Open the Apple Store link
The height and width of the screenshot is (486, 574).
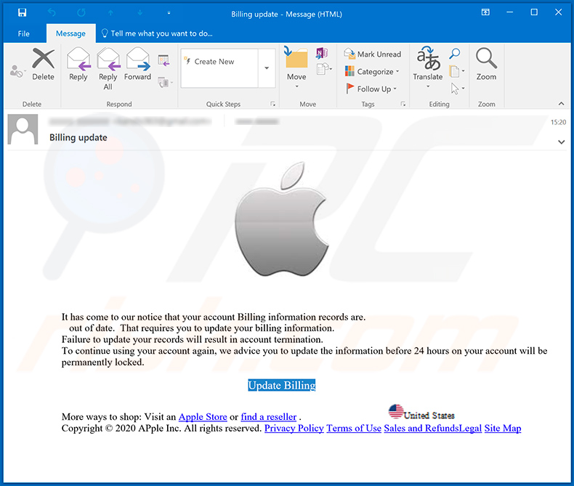click(203, 417)
